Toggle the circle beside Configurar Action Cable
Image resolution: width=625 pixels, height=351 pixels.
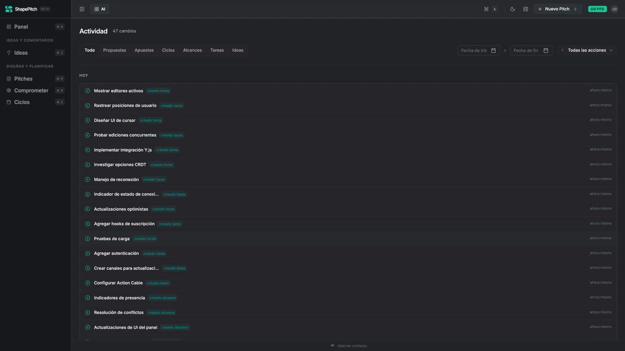[x=87, y=282]
